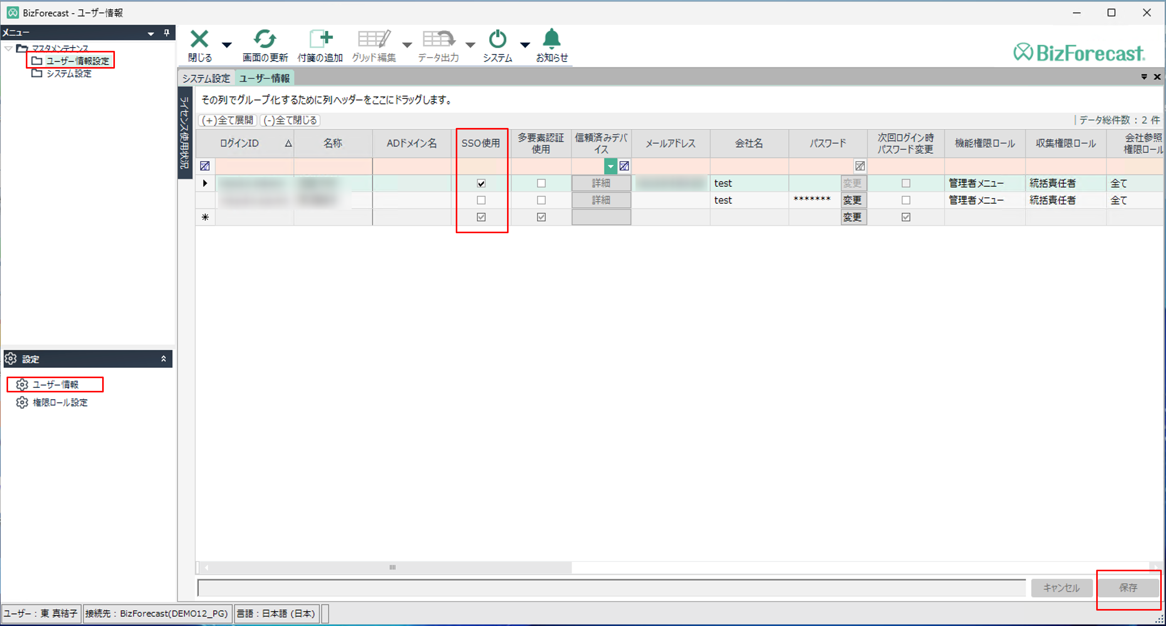The height and width of the screenshot is (626, 1166).
Task: Click filter clear icon at left of filter row
Action: 205,166
